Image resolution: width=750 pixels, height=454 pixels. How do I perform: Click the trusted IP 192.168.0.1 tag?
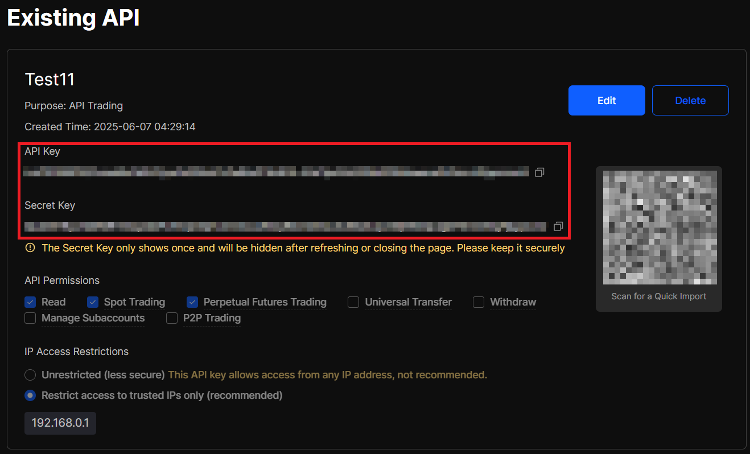pos(60,423)
